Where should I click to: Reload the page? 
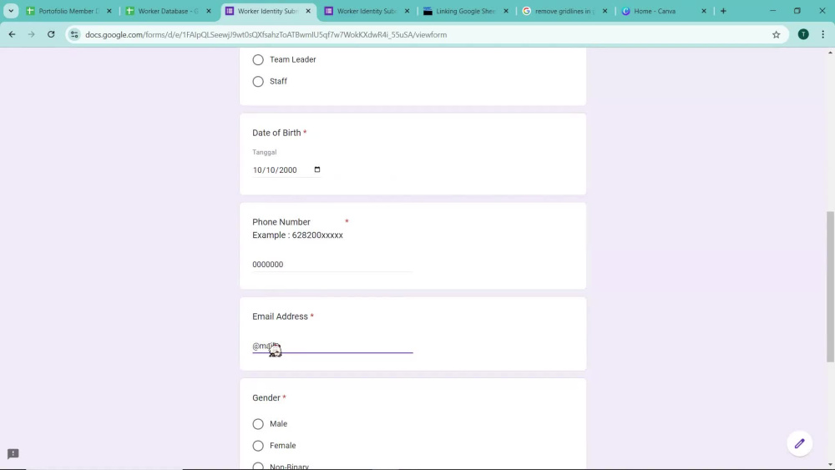click(51, 34)
